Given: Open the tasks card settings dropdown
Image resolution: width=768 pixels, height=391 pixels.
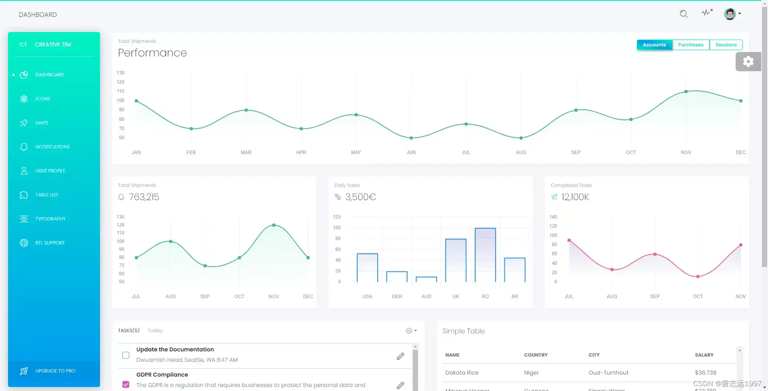Looking at the screenshot, I should (411, 331).
